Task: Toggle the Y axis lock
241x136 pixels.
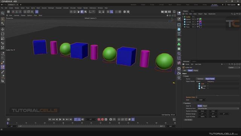Action: click(17, 12)
